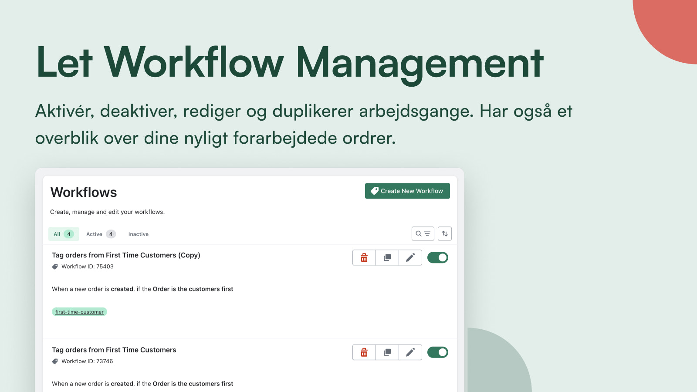
Task: Edit workflow 75403 with pencil icon
Action: pyautogui.click(x=410, y=257)
